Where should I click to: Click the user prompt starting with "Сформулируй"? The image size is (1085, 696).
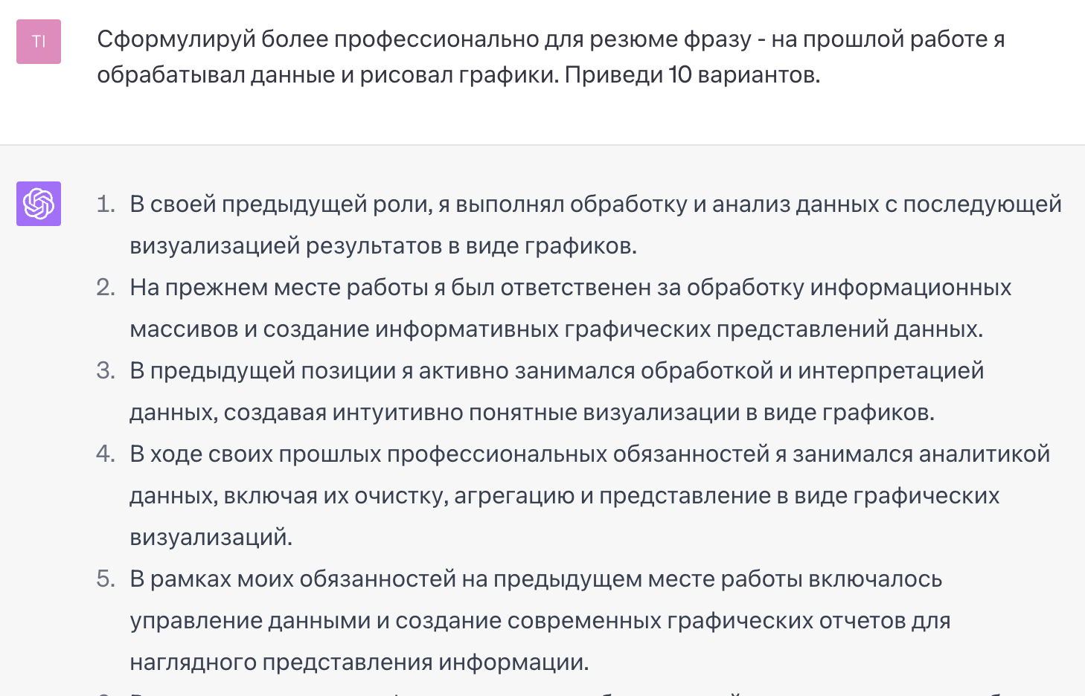coord(551,39)
